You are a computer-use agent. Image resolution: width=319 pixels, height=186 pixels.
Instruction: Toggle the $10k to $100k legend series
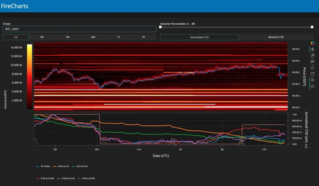tap(44, 178)
